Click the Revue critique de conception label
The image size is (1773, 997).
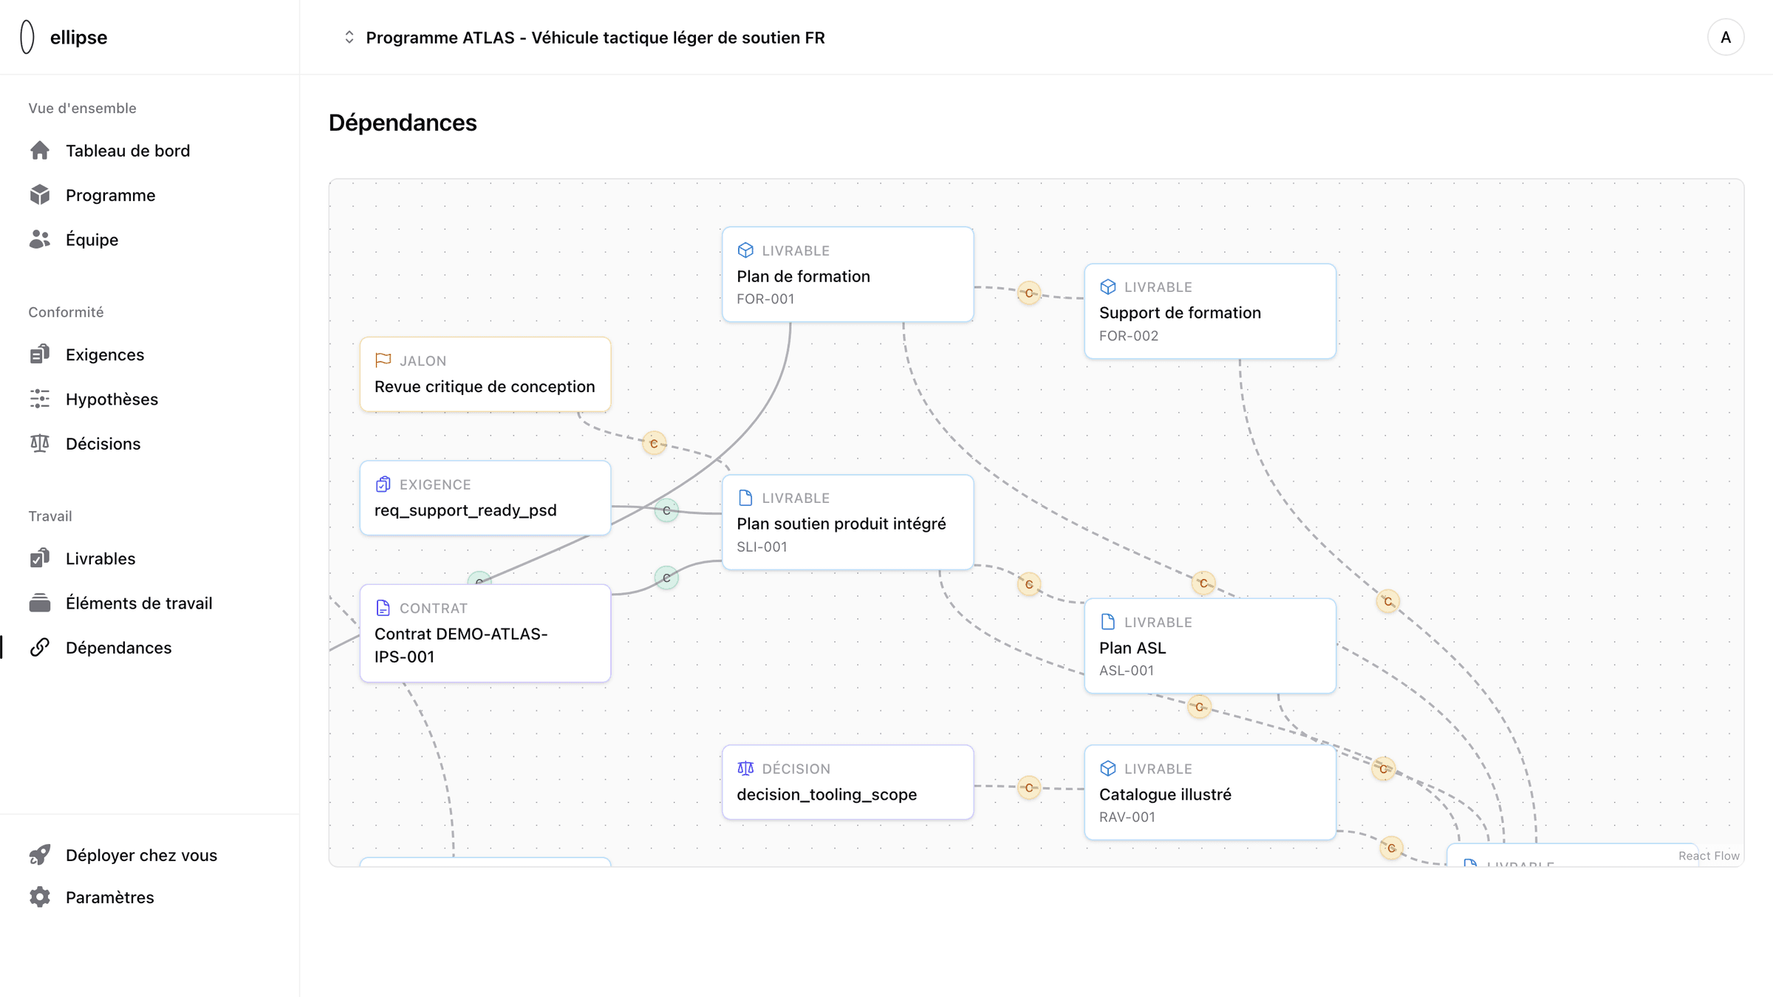(x=485, y=386)
